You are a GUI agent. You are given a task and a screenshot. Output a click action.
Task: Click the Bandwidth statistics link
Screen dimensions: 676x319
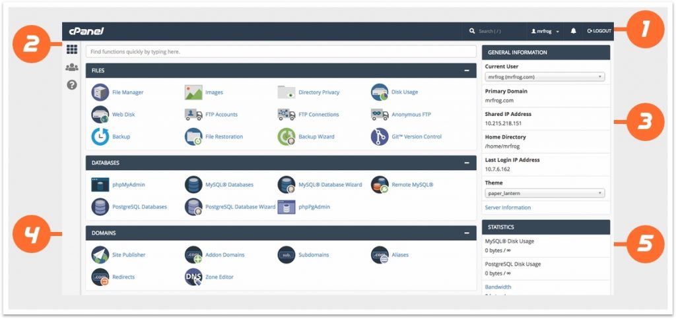(x=498, y=287)
